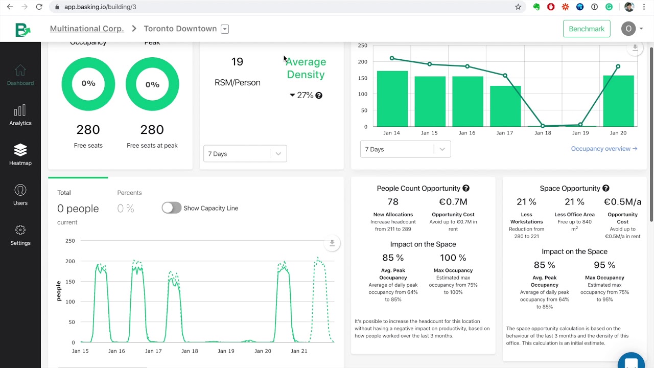Open the Dashboard sidebar icon
This screenshot has height=368, width=654.
(x=20, y=75)
